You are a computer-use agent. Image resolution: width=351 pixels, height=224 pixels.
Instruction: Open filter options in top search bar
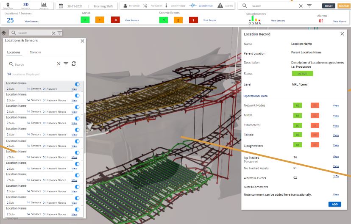click(309, 6)
